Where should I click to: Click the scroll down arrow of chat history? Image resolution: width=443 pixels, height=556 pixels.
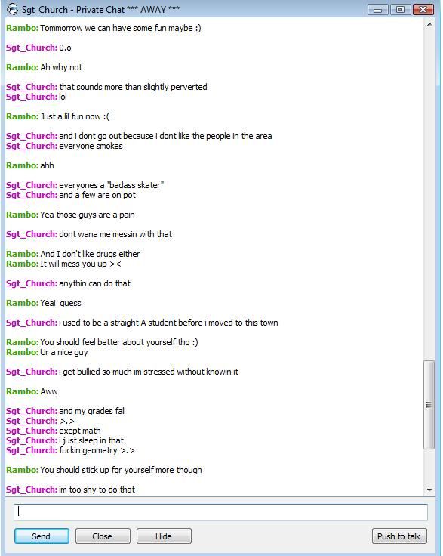click(x=429, y=490)
